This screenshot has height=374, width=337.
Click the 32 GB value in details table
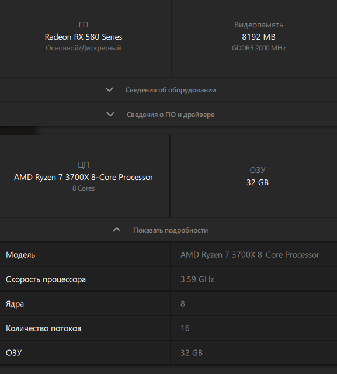tap(192, 353)
